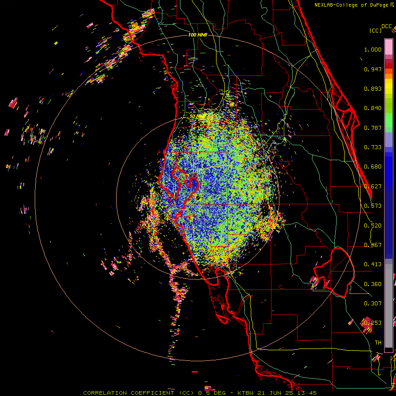Click the DCC label above the color bar

pyautogui.click(x=386, y=26)
